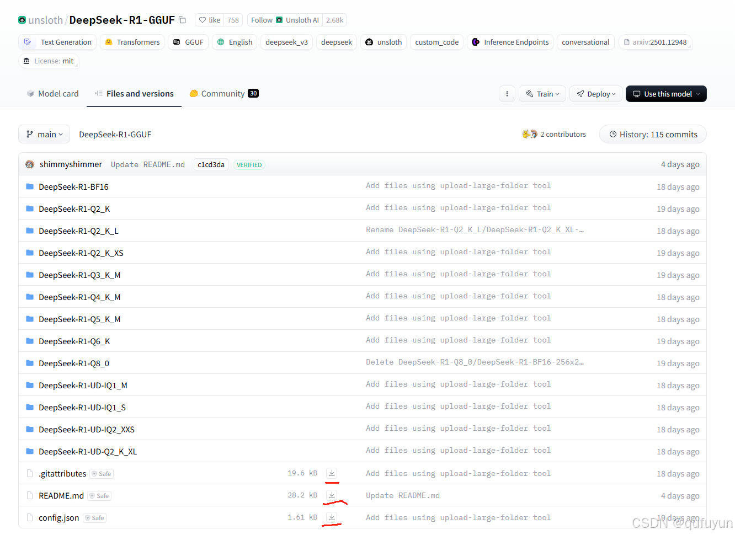Download .gitattributes with the download icon
This screenshot has height=535, width=735.
[x=332, y=473]
